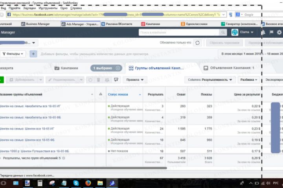Click the preview comment icon in toolbar
This screenshot has width=283, height=188.
click(x=116, y=80)
